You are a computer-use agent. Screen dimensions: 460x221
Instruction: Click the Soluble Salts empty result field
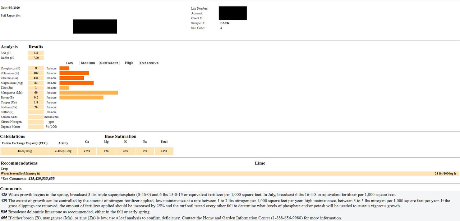(36, 117)
